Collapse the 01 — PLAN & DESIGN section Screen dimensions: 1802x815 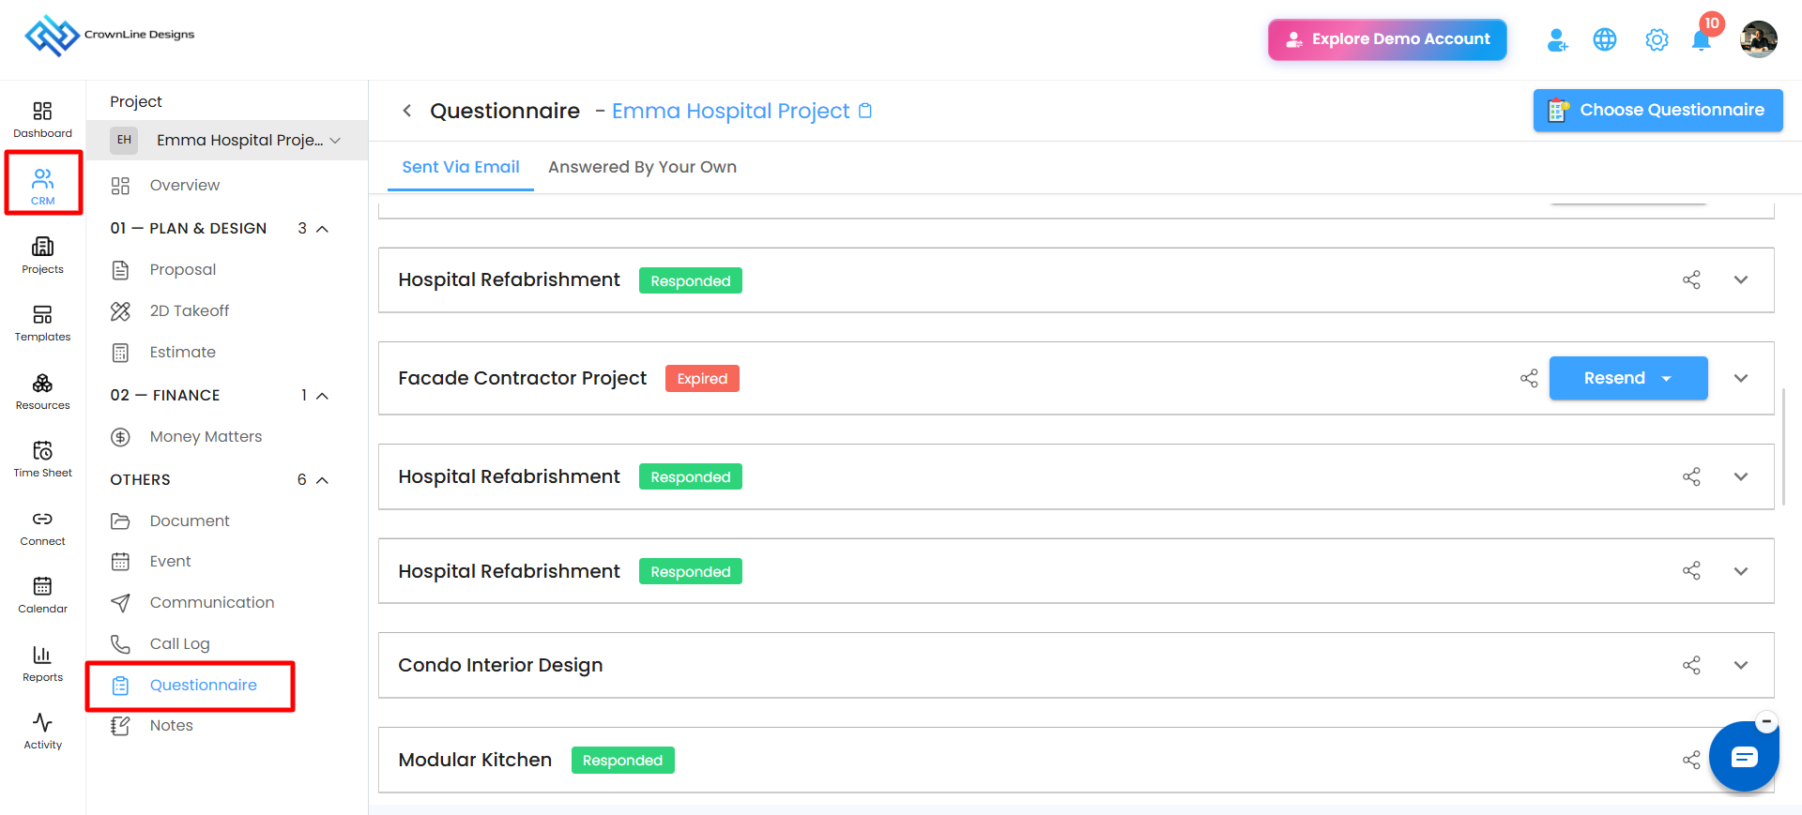point(322,229)
